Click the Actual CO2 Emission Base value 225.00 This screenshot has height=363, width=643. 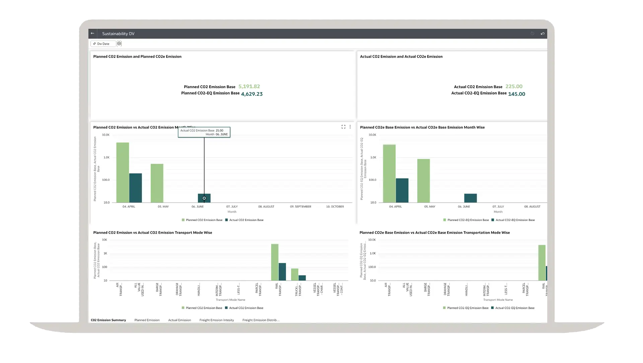[514, 86]
